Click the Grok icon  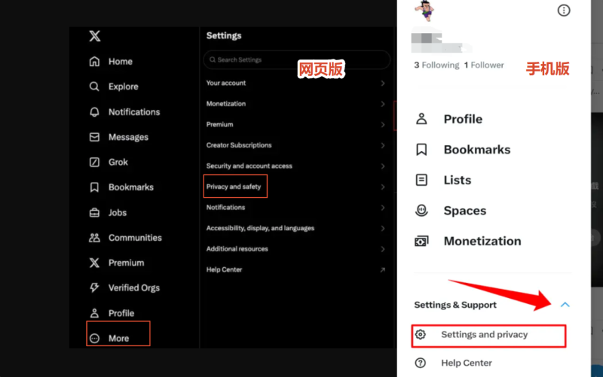(x=94, y=162)
